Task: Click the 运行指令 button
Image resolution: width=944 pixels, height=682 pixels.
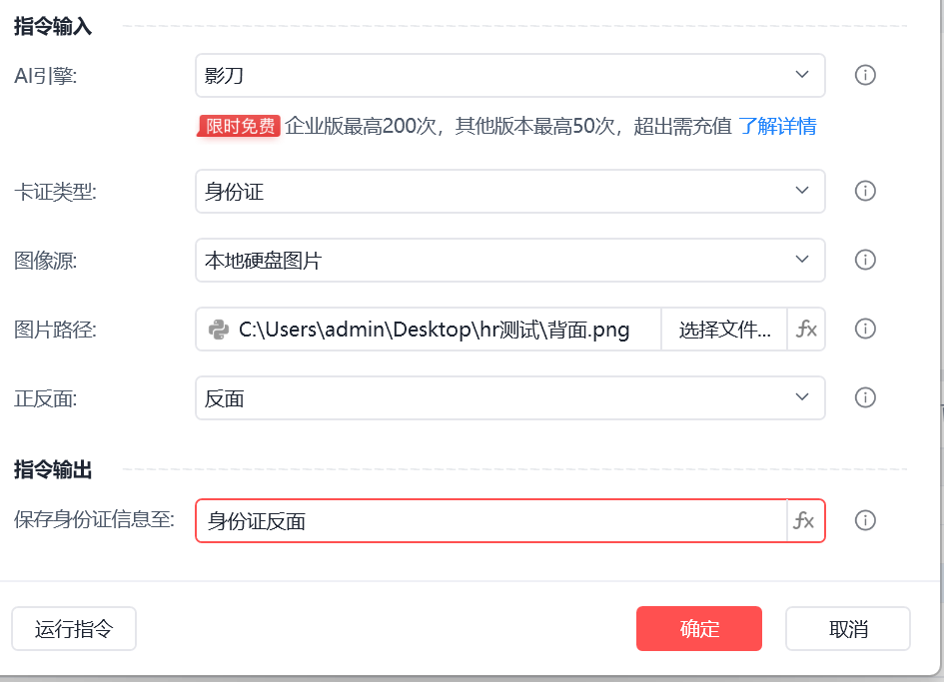Action: (74, 629)
